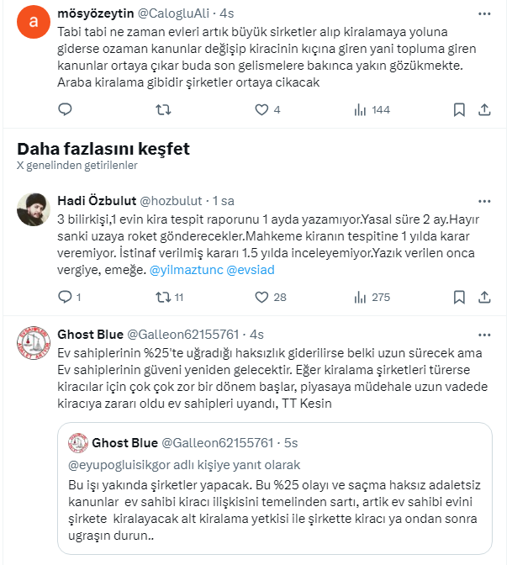Open mösyözeytin's orange avatar
Image resolution: width=512 pixels, height=565 pixels.
33,23
